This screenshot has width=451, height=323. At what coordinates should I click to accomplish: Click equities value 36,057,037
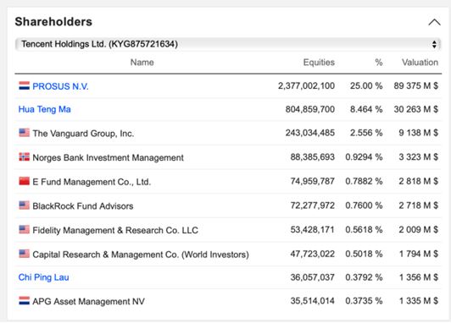coord(313,277)
